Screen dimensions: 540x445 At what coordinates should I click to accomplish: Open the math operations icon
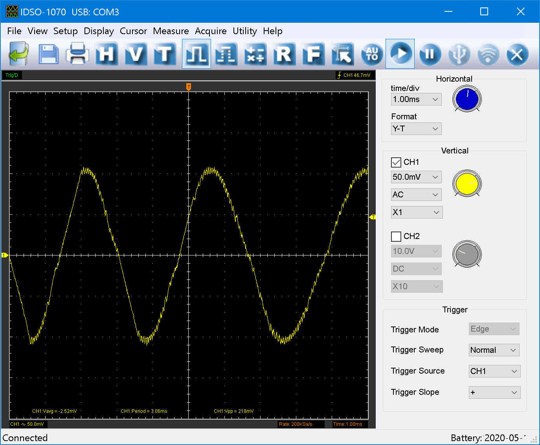pos(255,54)
